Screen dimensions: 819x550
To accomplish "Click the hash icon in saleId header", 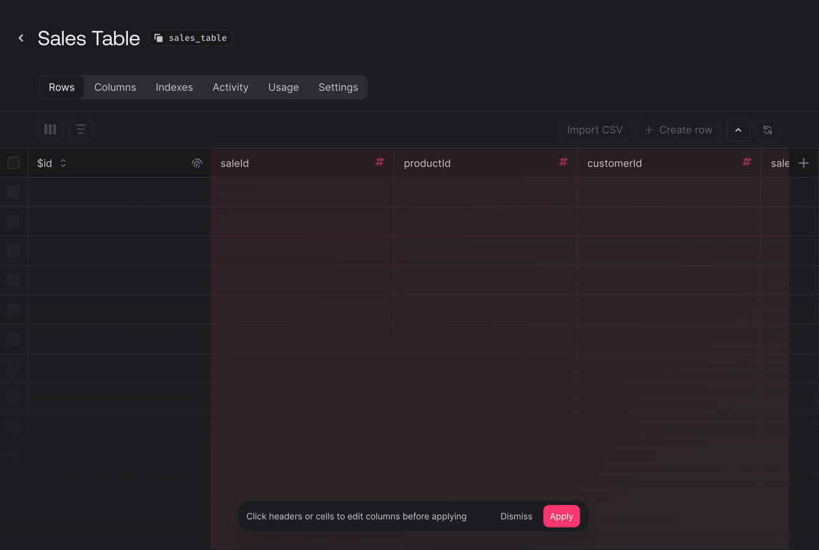I will pyautogui.click(x=379, y=162).
